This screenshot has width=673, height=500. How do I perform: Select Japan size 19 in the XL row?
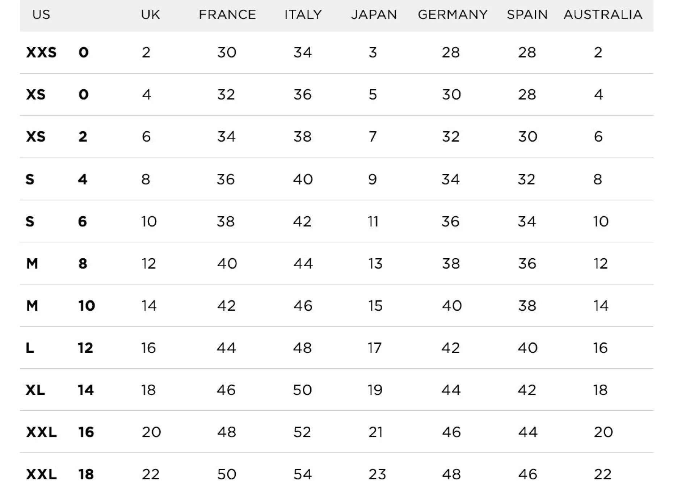pyautogui.click(x=375, y=390)
